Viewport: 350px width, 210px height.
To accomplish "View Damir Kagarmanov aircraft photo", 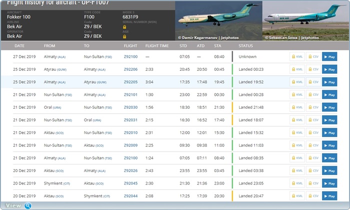I will pyautogui.click(x=219, y=21).
